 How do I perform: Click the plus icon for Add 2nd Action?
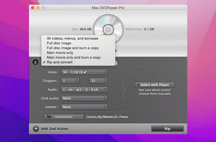[36, 129]
